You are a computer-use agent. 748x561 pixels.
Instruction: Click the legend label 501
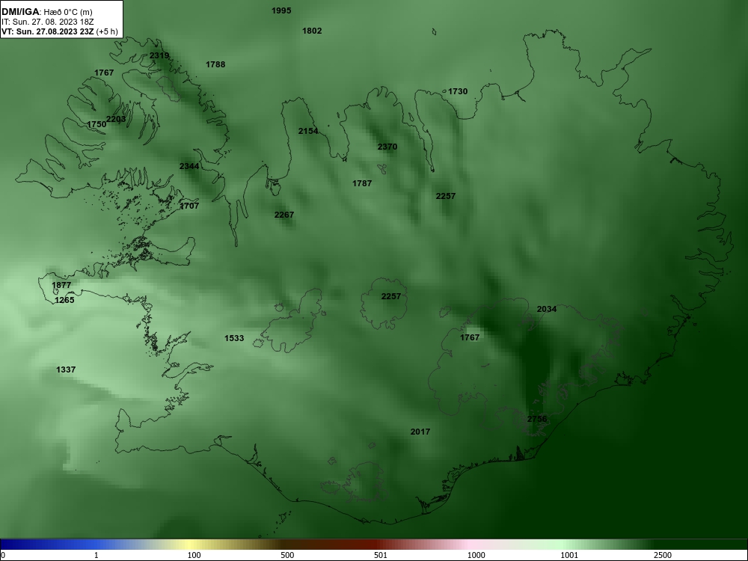click(x=381, y=555)
